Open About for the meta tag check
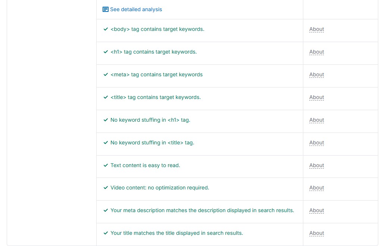Viewport: 385px width, 246px height. 316,74
